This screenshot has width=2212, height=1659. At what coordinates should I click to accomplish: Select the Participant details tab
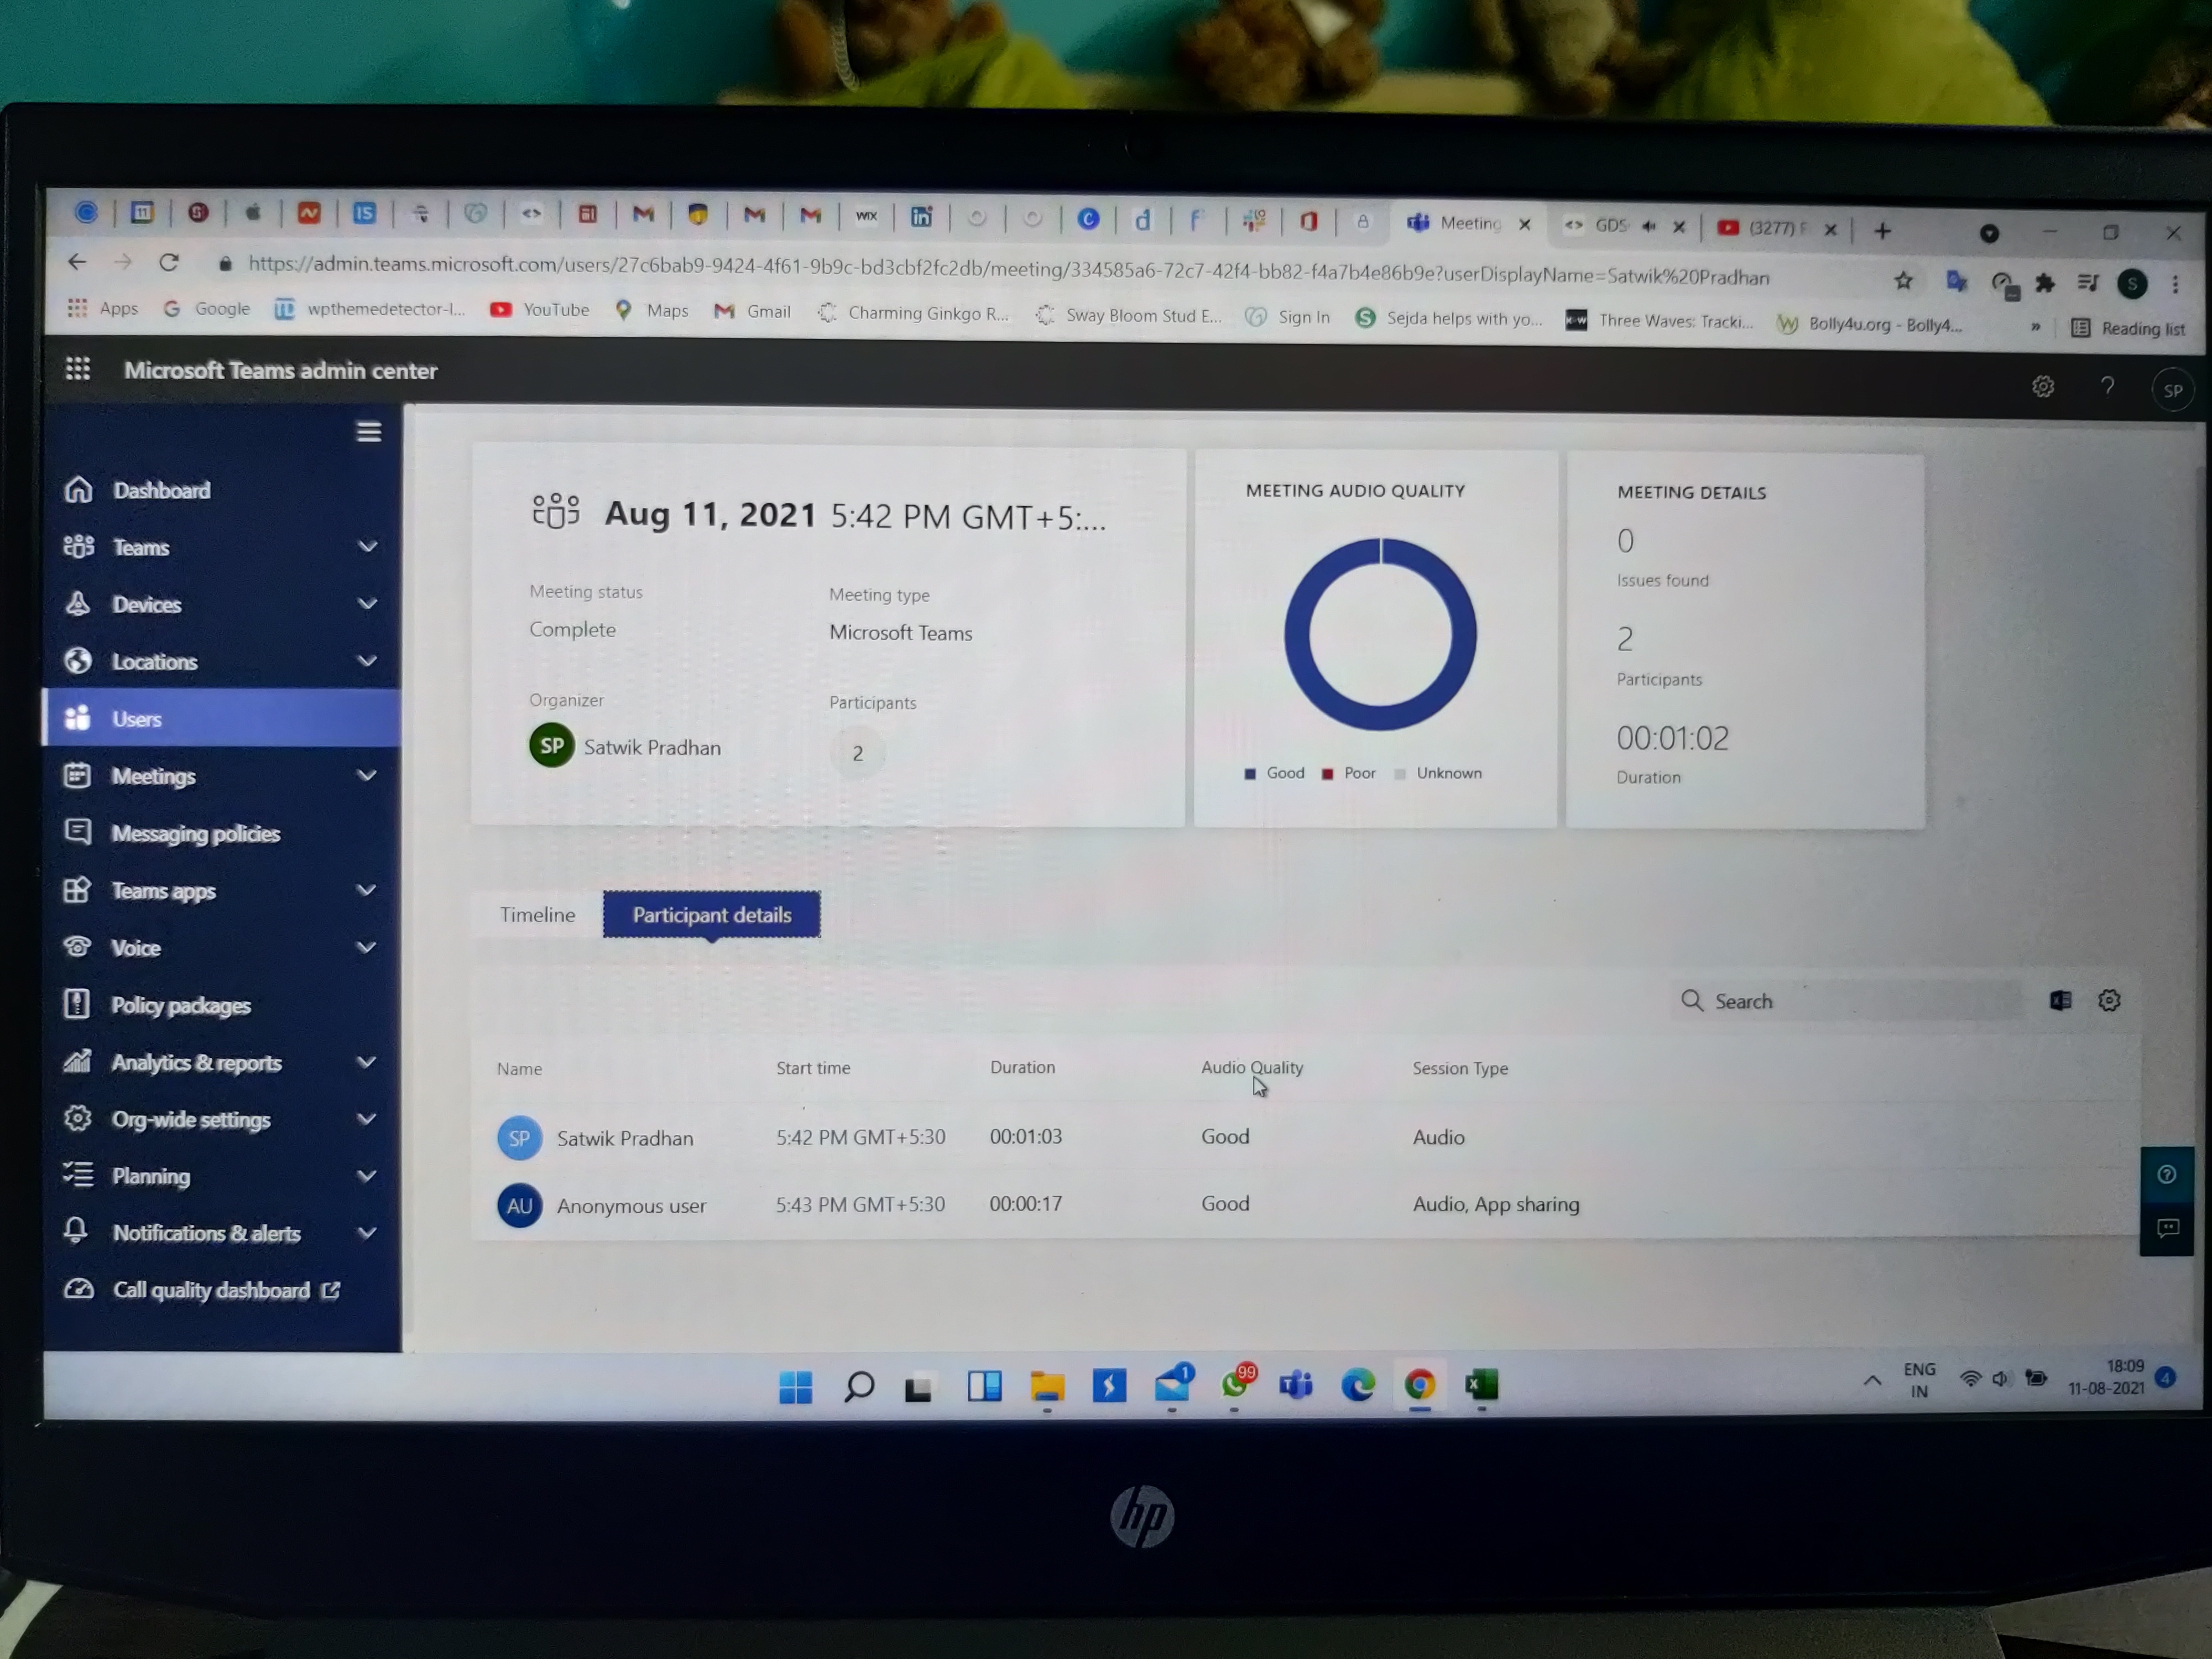[x=711, y=914]
